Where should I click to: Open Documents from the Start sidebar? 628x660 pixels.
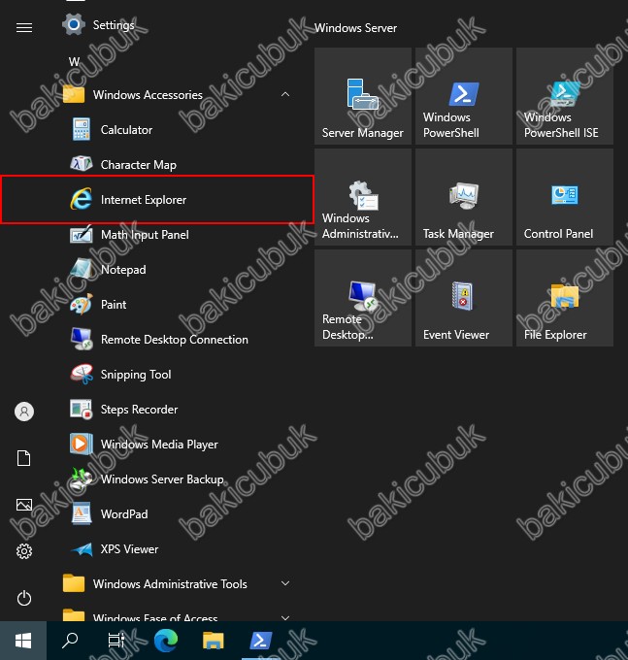pos(24,458)
